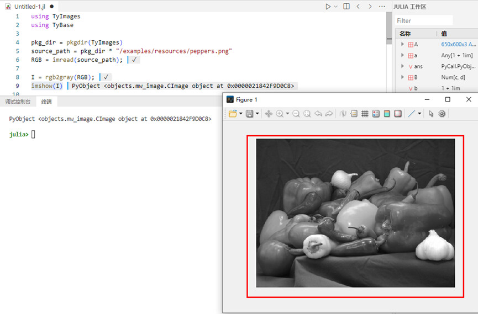This screenshot has height=314, width=478.
Task: Minimize the Figure 1 window
Action: tap(427, 99)
